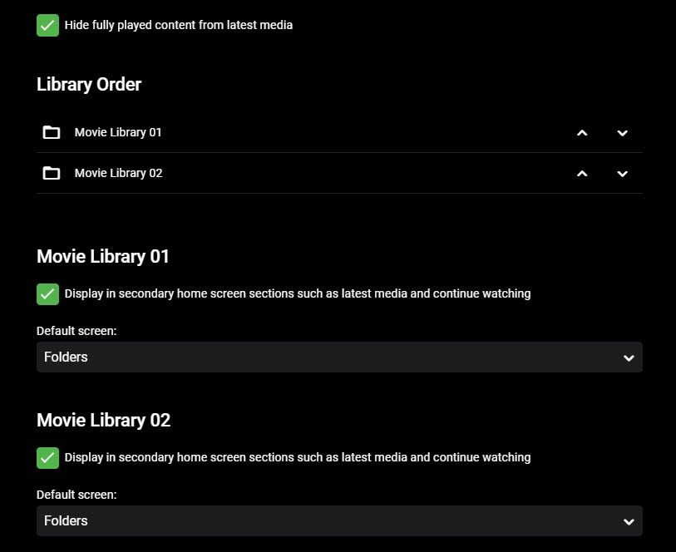Select the Folders option under Movie Library 01
Image resolution: width=676 pixels, height=552 pixels.
[x=66, y=357]
